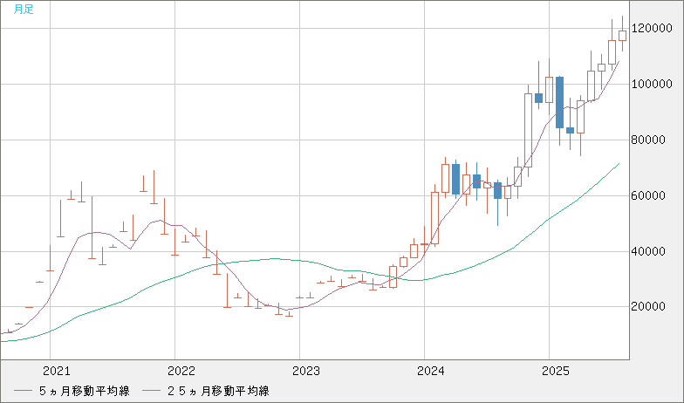Click the green legend line swatch
Image resolution: width=684 pixels, height=403 pixels.
[x=152, y=391]
